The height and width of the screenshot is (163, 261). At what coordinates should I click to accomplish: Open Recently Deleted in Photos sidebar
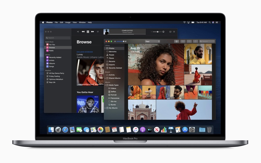pos(114,68)
